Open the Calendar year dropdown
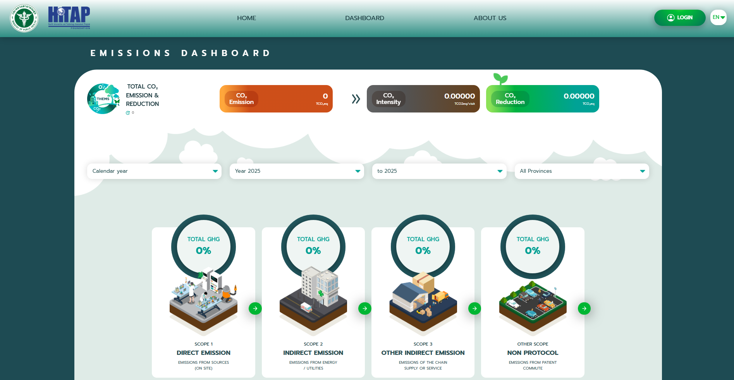734x380 pixels. [x=154, y=171]
